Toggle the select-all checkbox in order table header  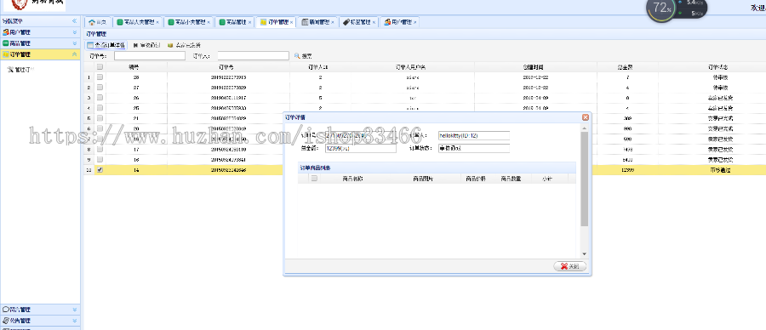point(100,67)
